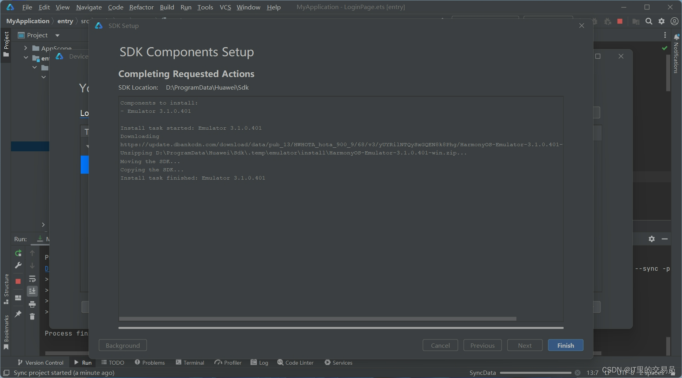Open the Window menu
The image size is (682, 378).
[248, 7]
